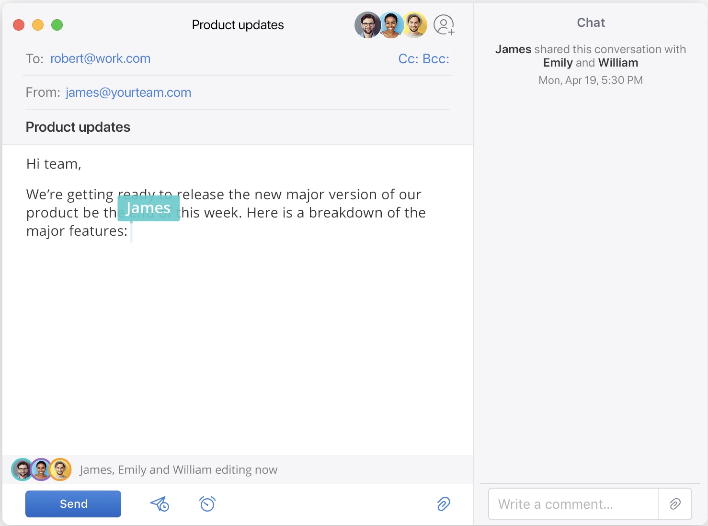Click the Product updates subject line
This screenshot has width=708, height=526.
point(78,127)
